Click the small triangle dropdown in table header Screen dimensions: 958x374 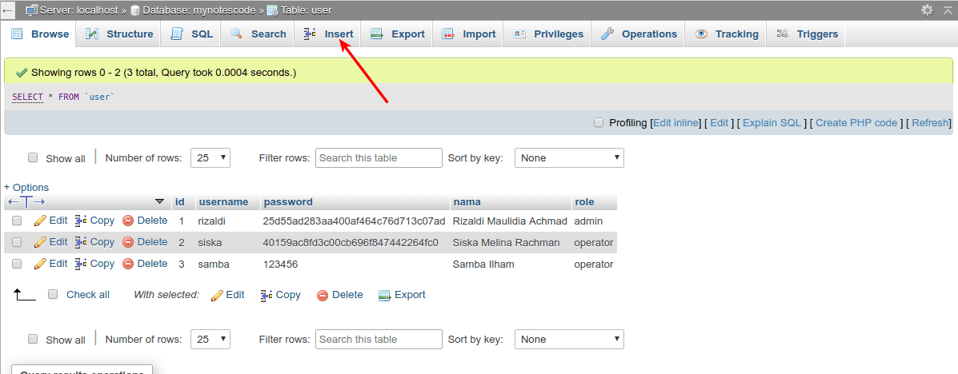(160, 201)
